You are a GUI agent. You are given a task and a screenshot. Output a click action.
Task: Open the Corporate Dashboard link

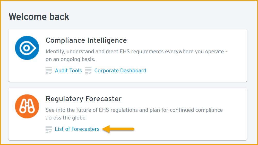[x=120, y=71]
